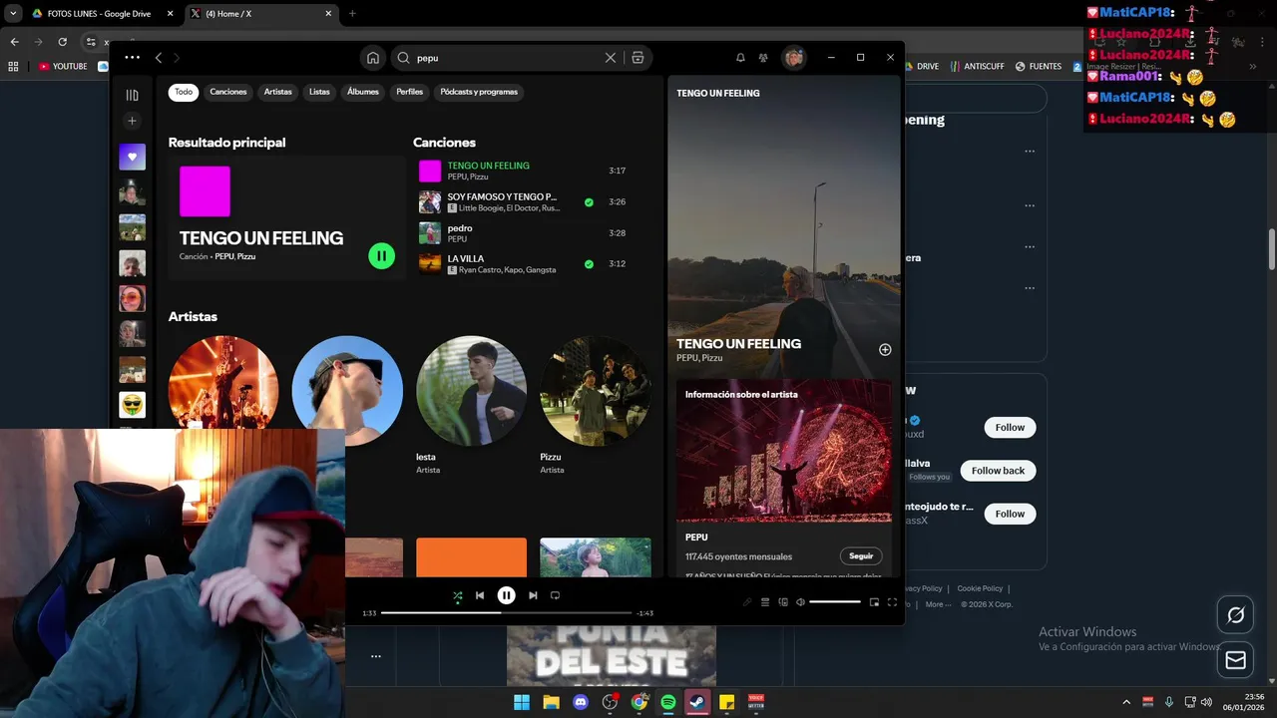
Task: Expand Your Library sidebar icon
Action: 132,95
